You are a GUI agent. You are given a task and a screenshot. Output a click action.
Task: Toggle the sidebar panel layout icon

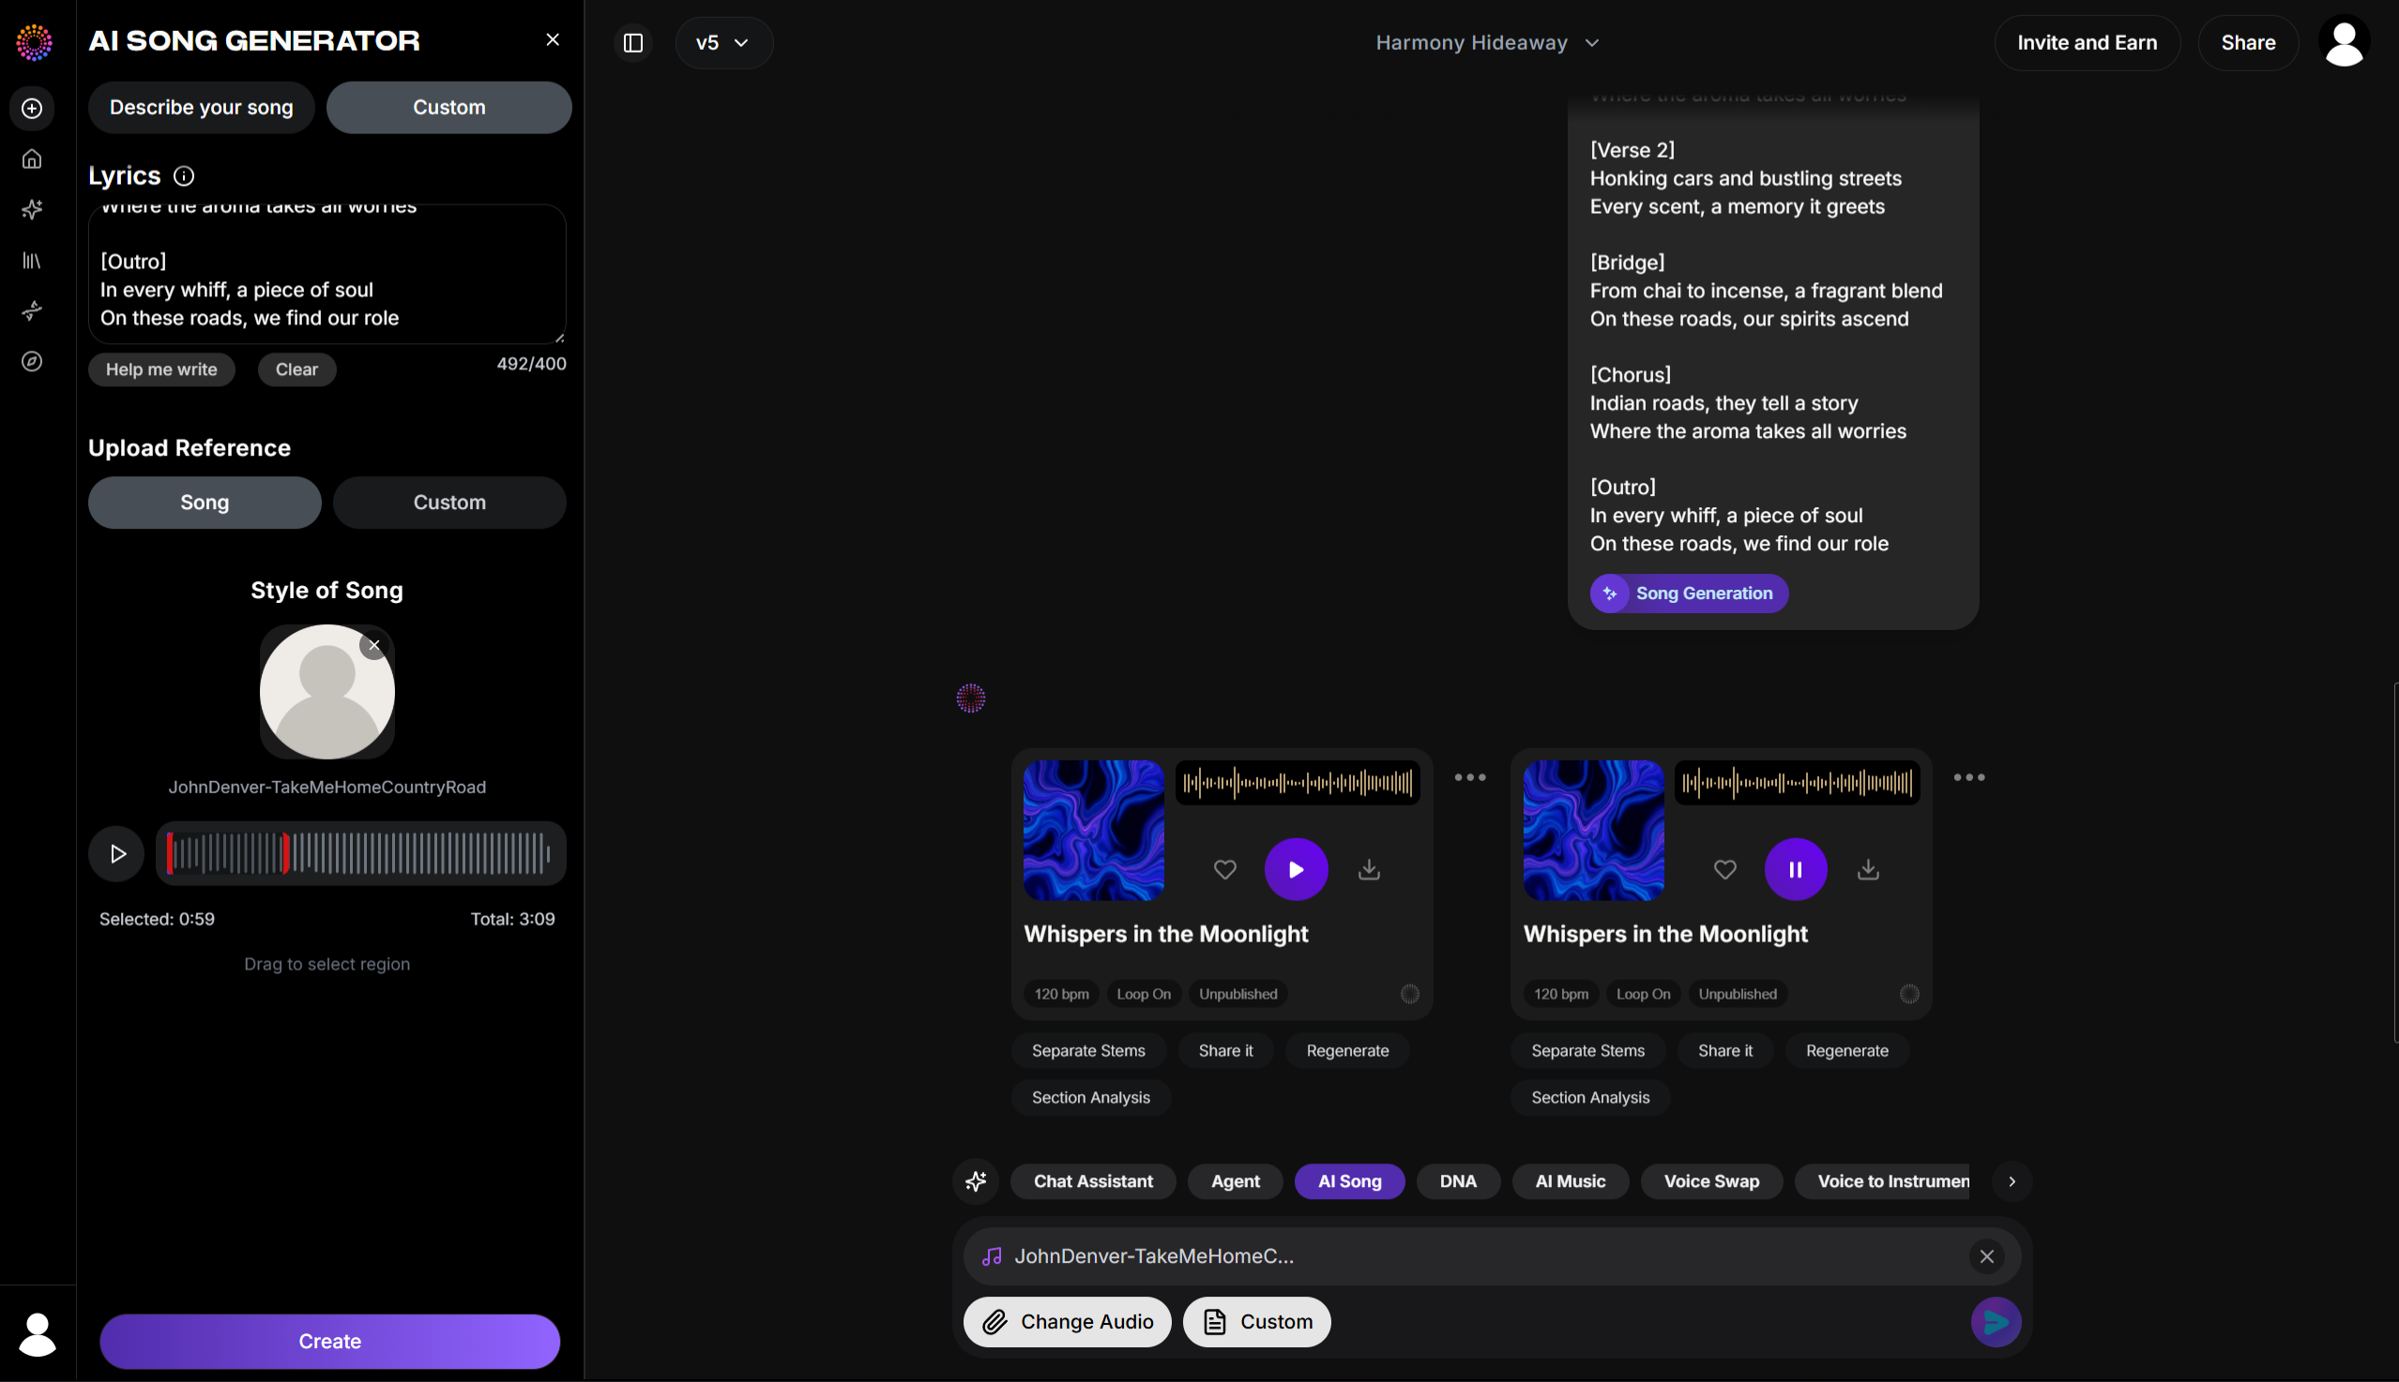tap(633, 43)
